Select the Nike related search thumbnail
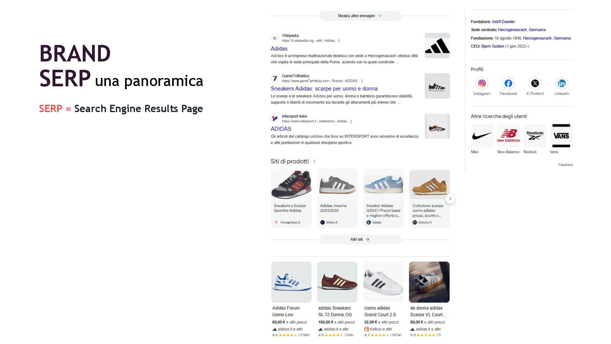 point(482,136)
